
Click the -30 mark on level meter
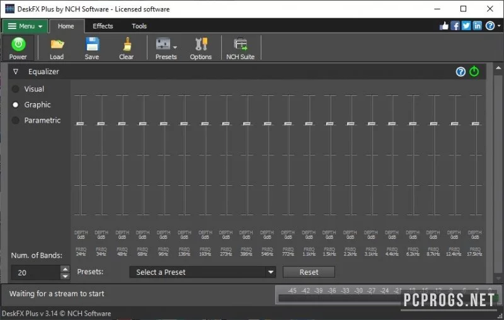pos(358,290)
